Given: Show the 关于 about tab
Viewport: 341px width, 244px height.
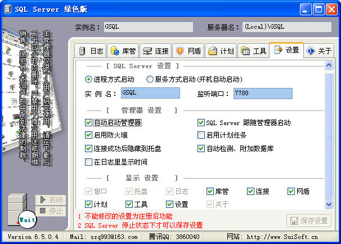Looking at the screenshot, I should tap(319, 51).
